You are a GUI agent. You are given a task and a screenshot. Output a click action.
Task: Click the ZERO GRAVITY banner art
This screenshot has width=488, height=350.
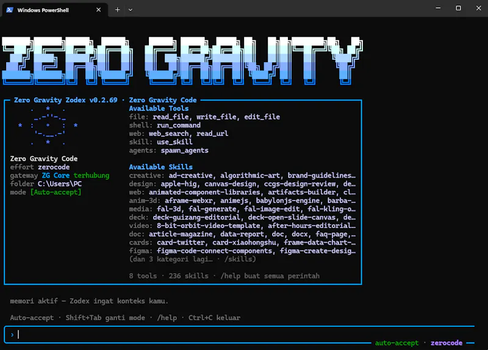pyautogui.click(x=182, y=60)
